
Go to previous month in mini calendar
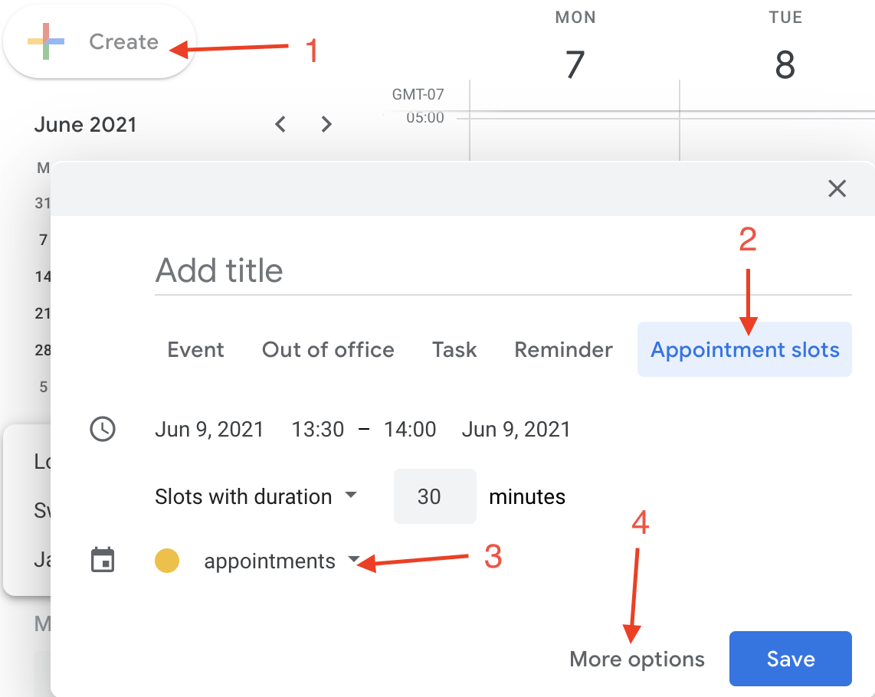(280, 124)
